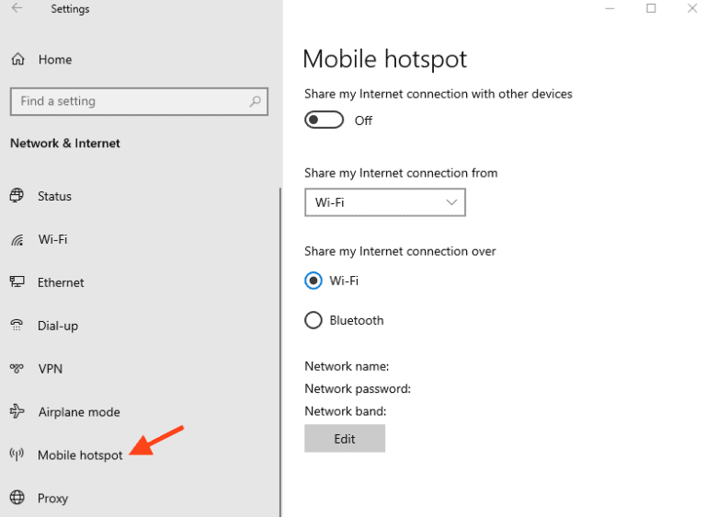The height and width of the screenshot is (517, 706).
Task: Click the search magnifier icon
Action: (x=255, y=101)
